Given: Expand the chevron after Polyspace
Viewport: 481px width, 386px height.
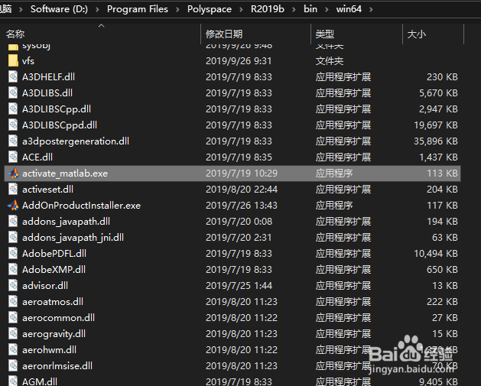Looking at the screenshot, I should point(241,9).
